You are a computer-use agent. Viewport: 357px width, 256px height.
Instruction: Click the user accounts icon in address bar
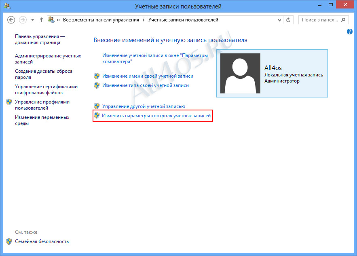point(51,20)
